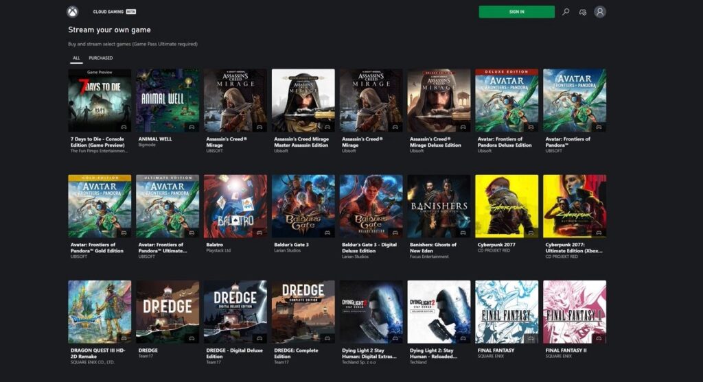Open the DREDGE Complete Edition cover
The width and height of the screenshot is (703, 382).
(303, 311)
